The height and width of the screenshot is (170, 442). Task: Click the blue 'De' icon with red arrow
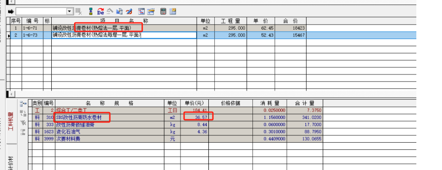(100, 12)
